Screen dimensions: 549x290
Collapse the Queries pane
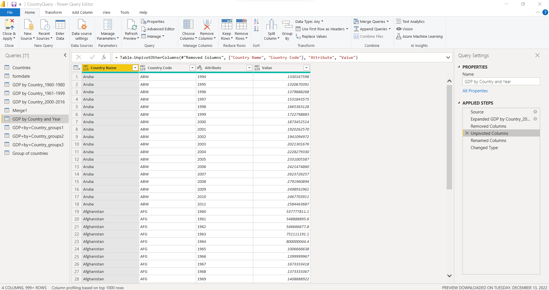(x=65, y=55)
